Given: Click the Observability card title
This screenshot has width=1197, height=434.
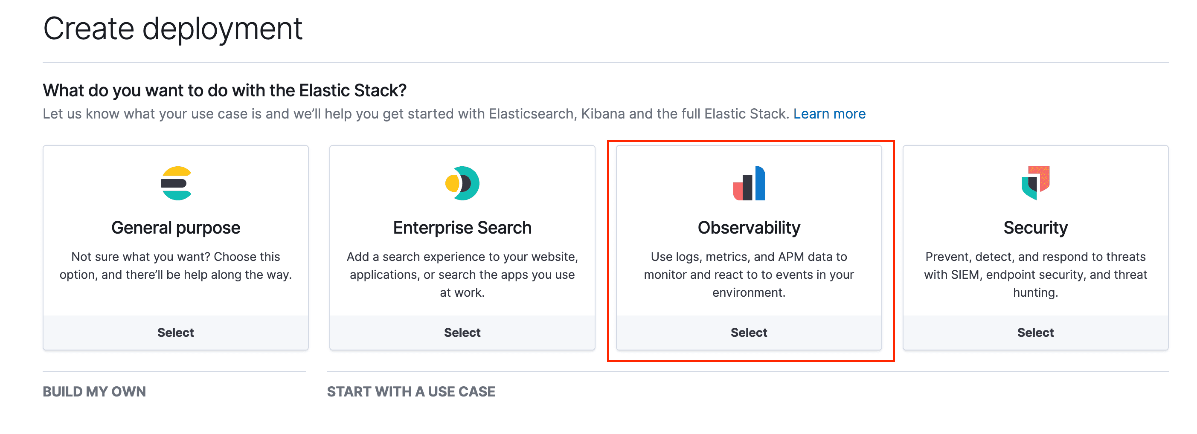Looking at the screenshot, I should [749, 228].
